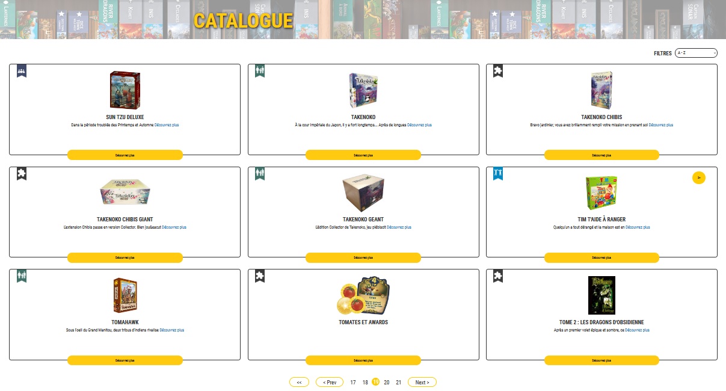Follow inline Découvrez plus link in Takenoko Chibis description

pyautogui.click(x=661, y=125)
